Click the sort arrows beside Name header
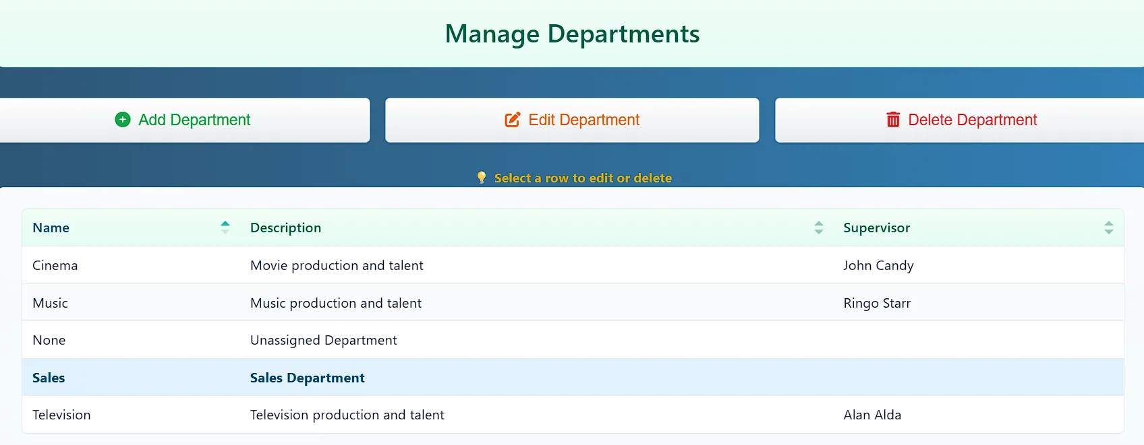 [225, 228]
